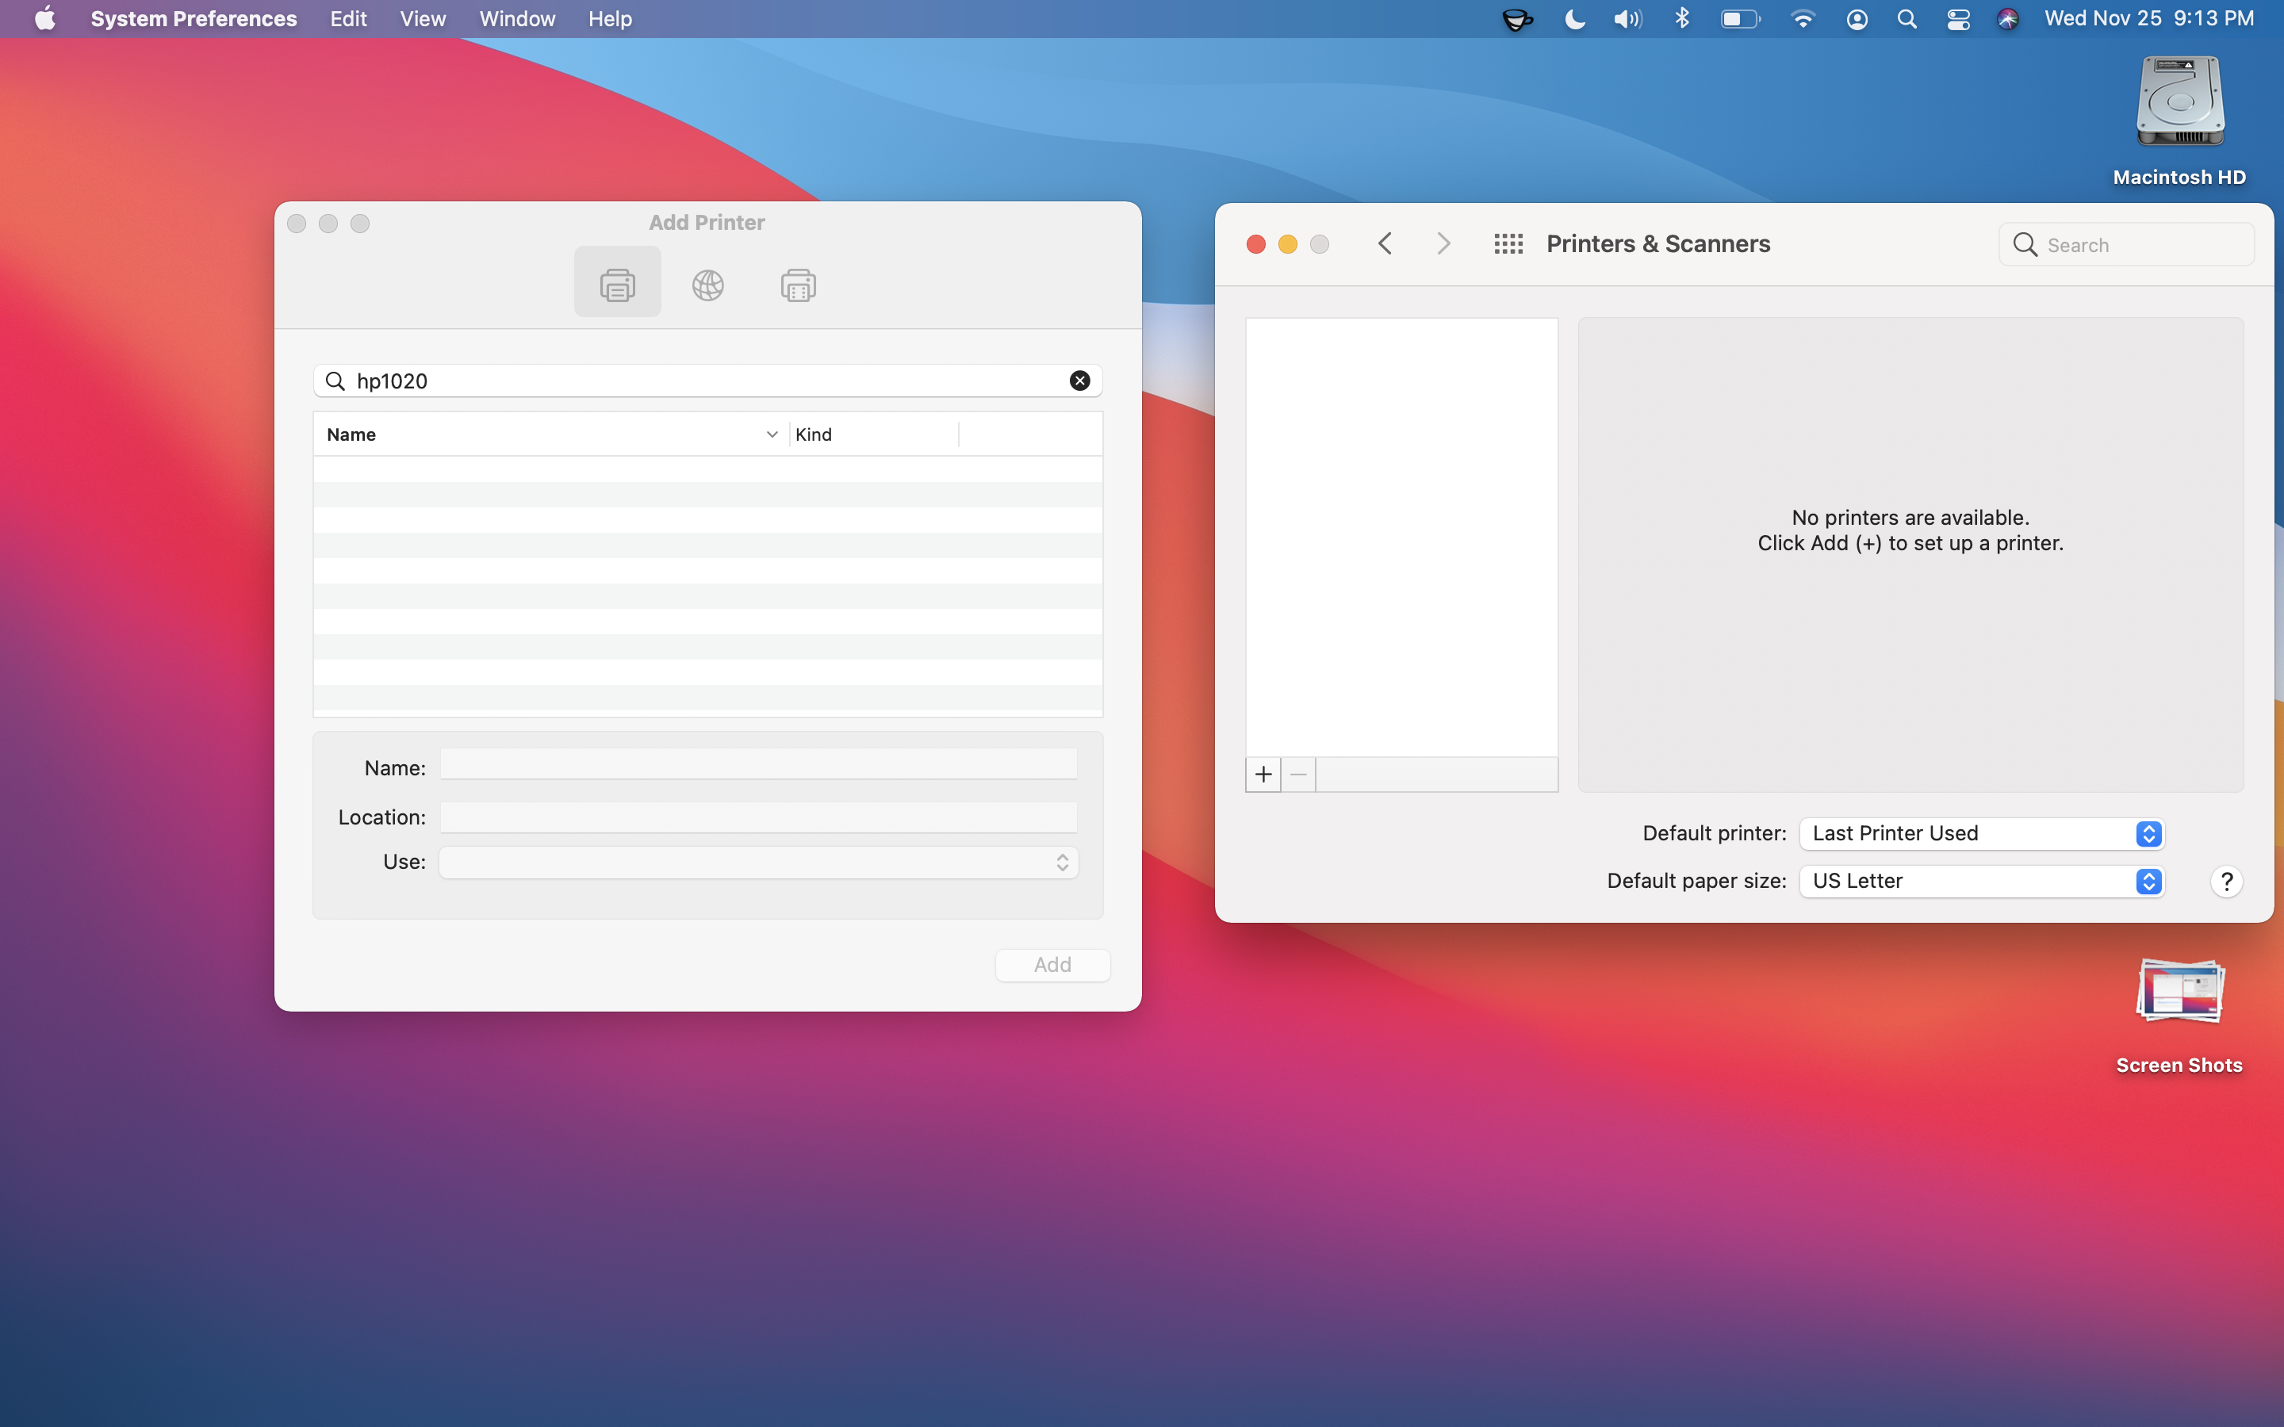Screen dimensions: 2284x1427
Task: Click the plus button to add printer
Action: 1263,775
